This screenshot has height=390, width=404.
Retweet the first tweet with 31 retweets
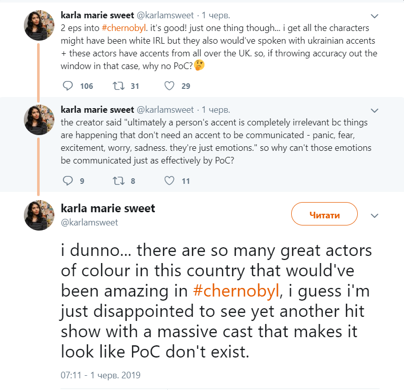[118, 86]
